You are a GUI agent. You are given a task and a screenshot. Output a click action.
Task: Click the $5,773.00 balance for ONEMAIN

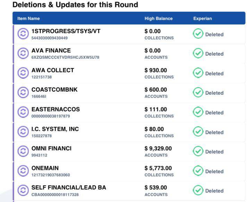point(158,168)
